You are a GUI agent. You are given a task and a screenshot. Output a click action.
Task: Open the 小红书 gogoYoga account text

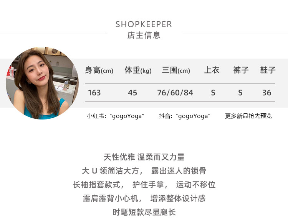click(116, 116)
